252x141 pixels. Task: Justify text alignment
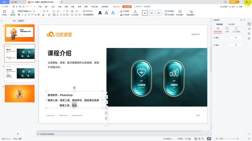[x=64, y=15]
